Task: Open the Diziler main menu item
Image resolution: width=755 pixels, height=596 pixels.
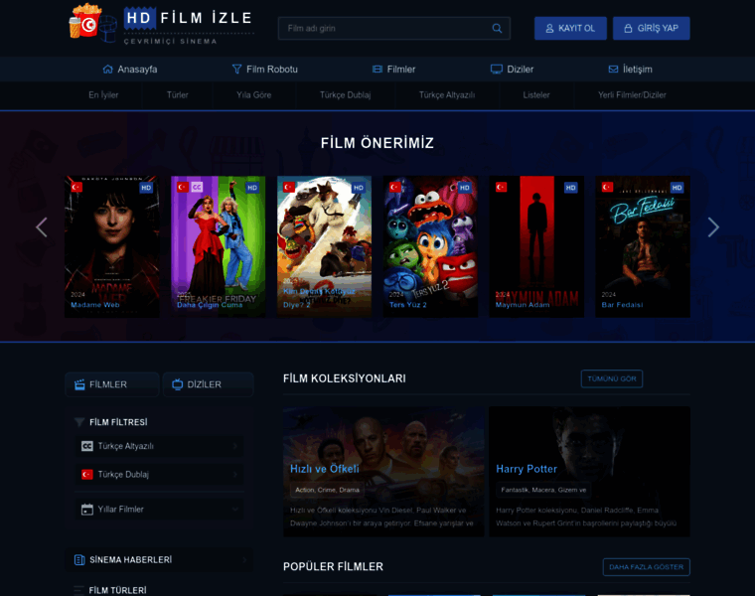Action: [512, 70]
